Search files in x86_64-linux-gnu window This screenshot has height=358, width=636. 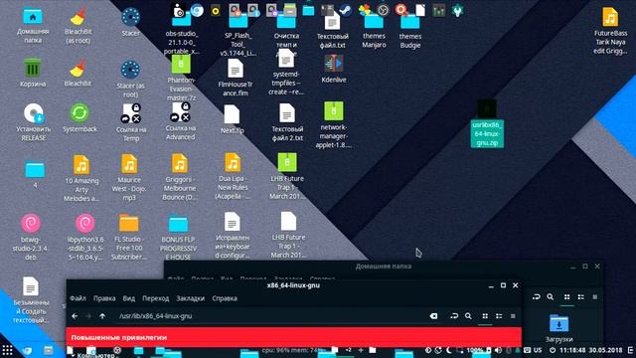coord(468,316)
